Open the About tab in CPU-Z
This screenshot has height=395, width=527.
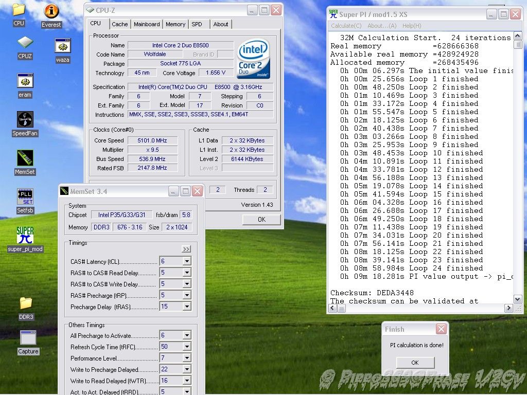coord(221,24)
